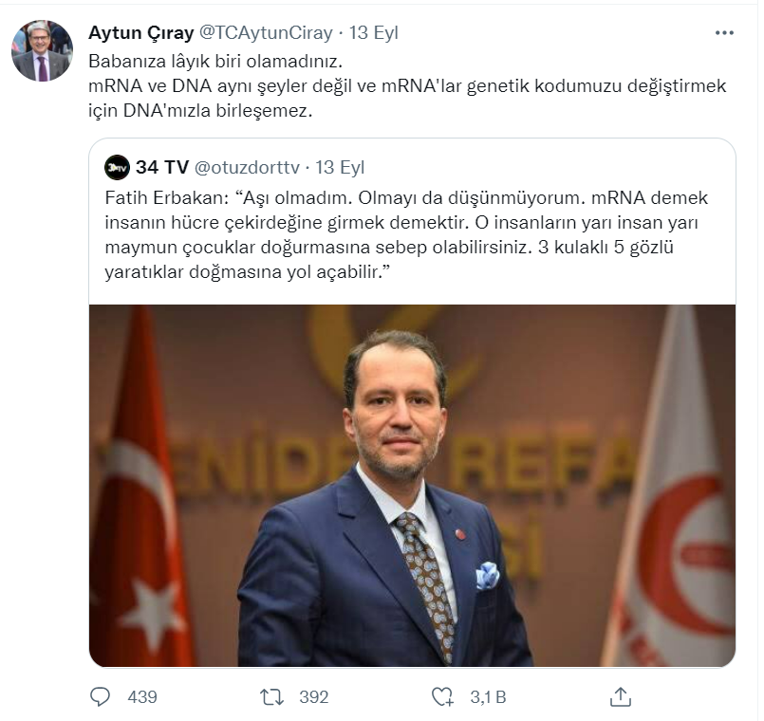This screenshot has height=721, width=764.
Task: Click the 34 TV round logo avatar
Action: (x=117, y=168)
